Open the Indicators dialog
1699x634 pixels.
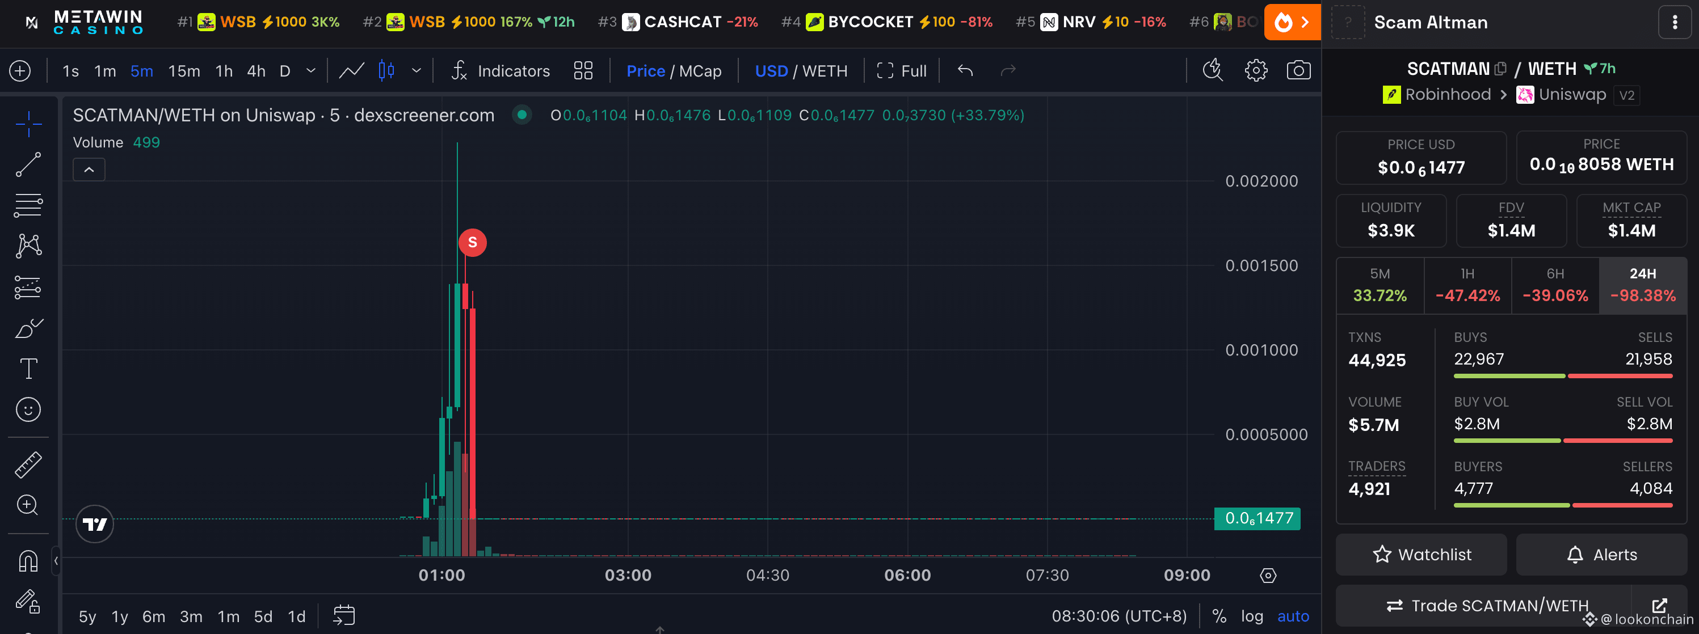tap(501, 70)
